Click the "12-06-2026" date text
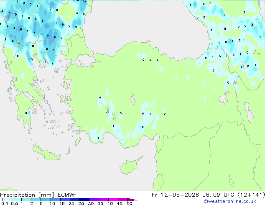Image resolution: width=265 pixels, height=205 pixels. 180,195
